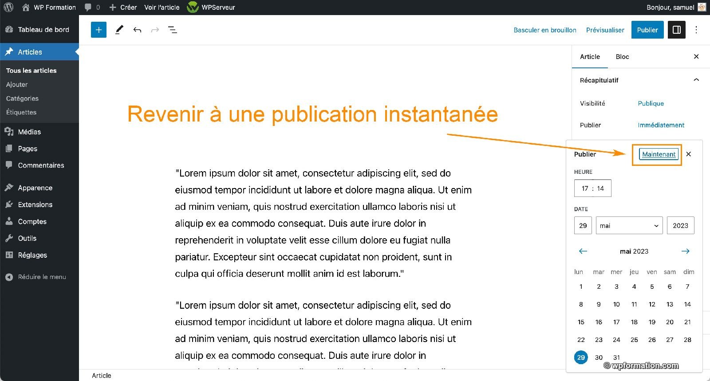This screenshot has width=710, height=381.
Task: Open the Commentaires menu
Action: (39, 165)
